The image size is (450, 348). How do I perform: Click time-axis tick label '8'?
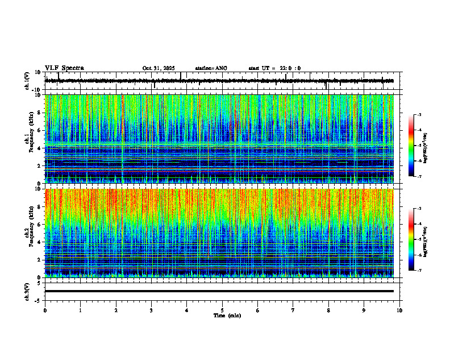point(328,310)
